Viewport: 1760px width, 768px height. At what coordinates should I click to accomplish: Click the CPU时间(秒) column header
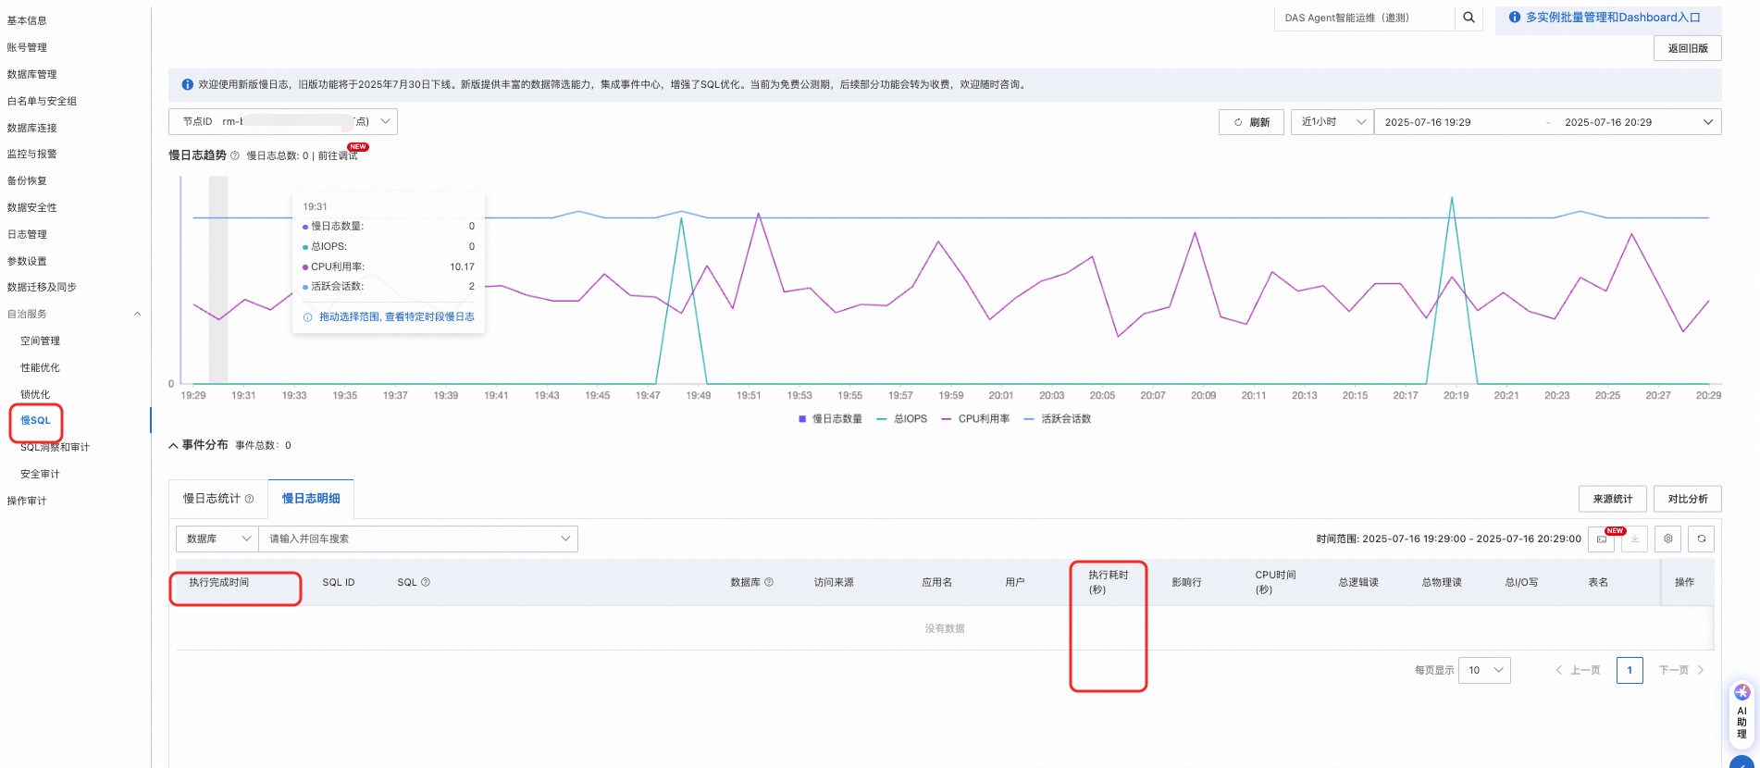[1275, 582]
